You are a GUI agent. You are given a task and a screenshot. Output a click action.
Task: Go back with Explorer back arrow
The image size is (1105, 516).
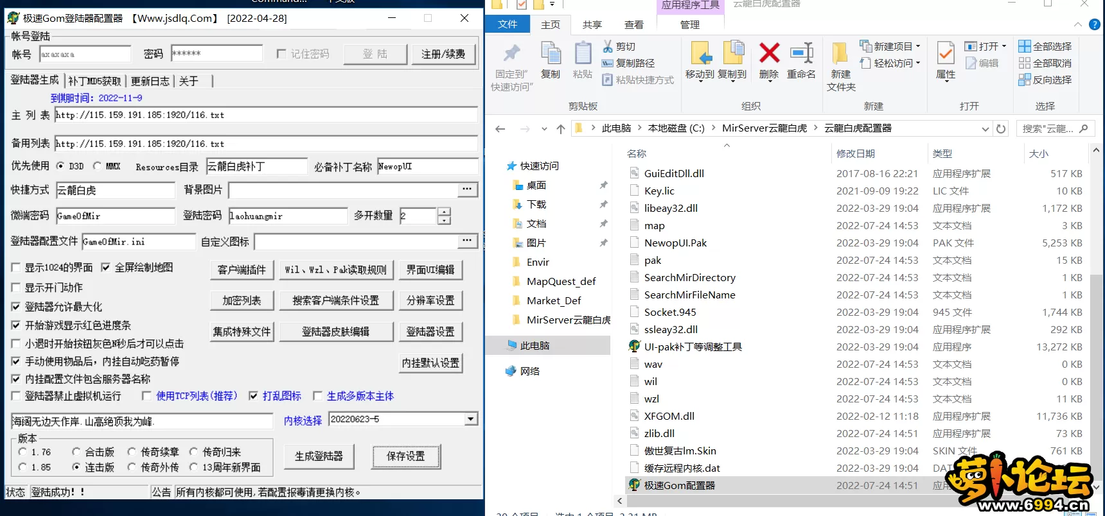pyautogui.click(x=500, y=129)
